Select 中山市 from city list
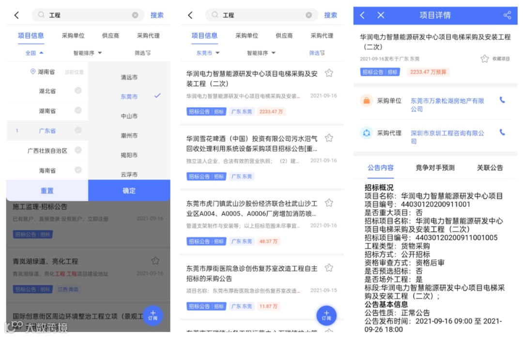The width and height of the screenshot is (523, 337). click(129, 116)
